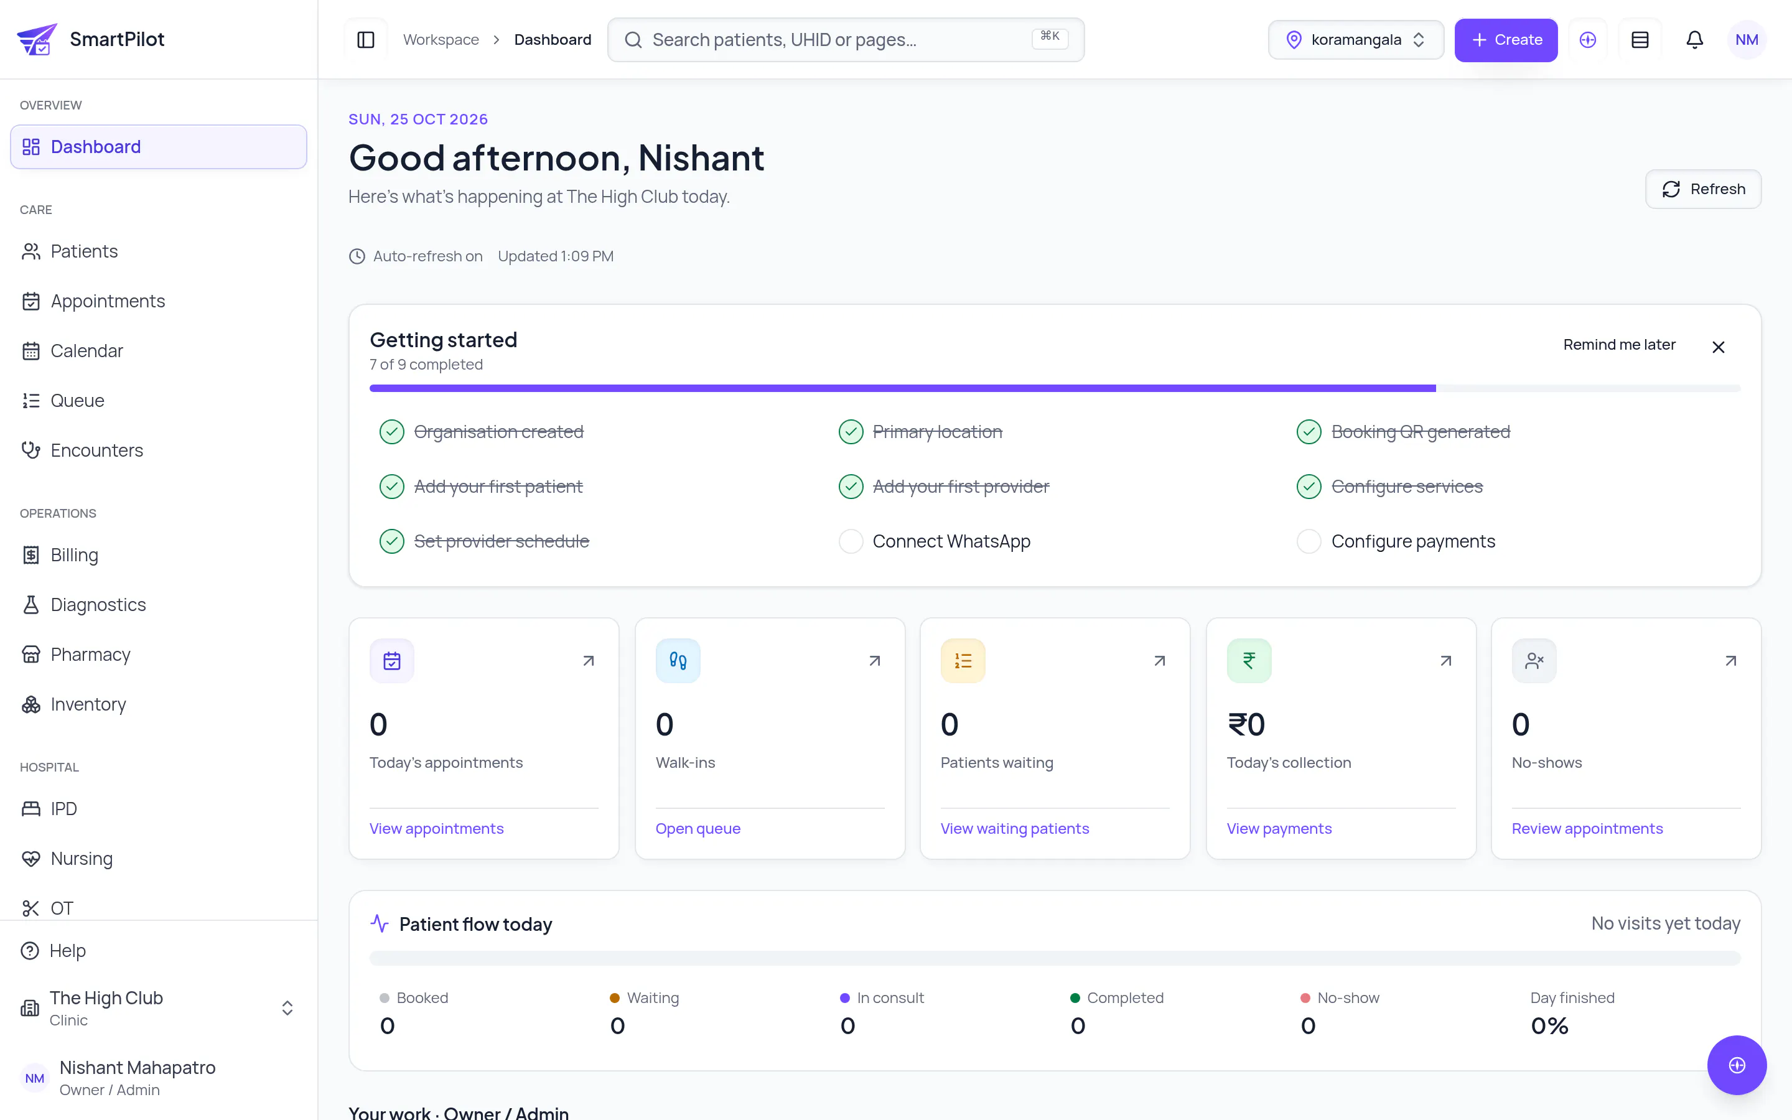Toggle the Set provider schedule checkmark
Image resolution: width=1792 pixels, height=1120 pixels.
[x=392, y=541]
